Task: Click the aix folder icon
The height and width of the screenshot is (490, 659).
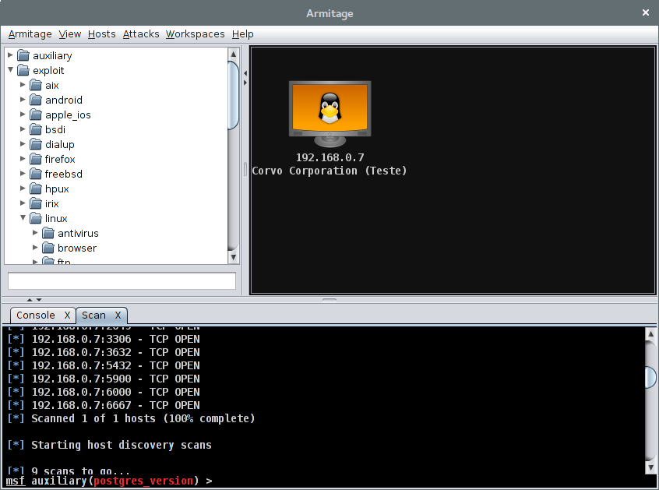Action: (36, 85)
